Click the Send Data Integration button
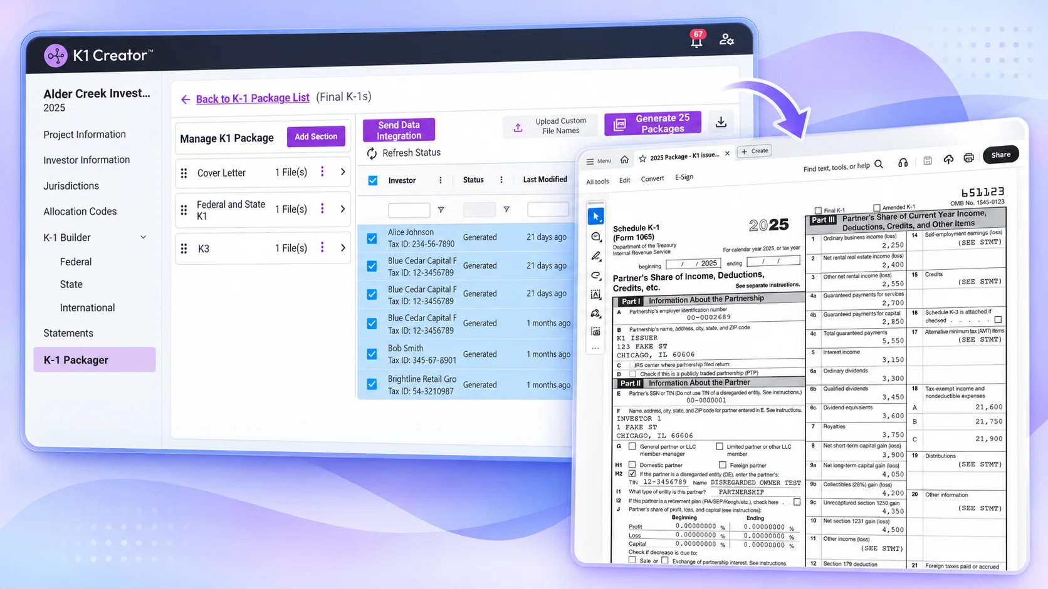The image size is (1048, 589). (399, 130)
